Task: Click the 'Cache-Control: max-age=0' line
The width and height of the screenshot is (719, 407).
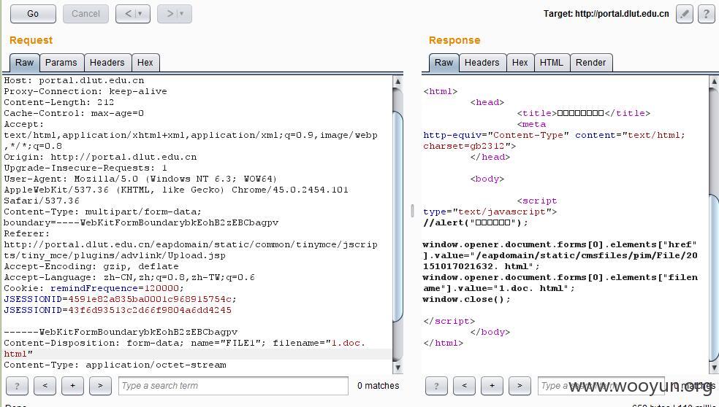Action: click(74, 114)
